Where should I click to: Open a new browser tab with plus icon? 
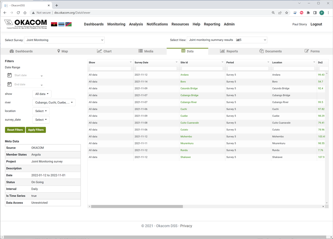pyautogui.click(x=57, y=5)
